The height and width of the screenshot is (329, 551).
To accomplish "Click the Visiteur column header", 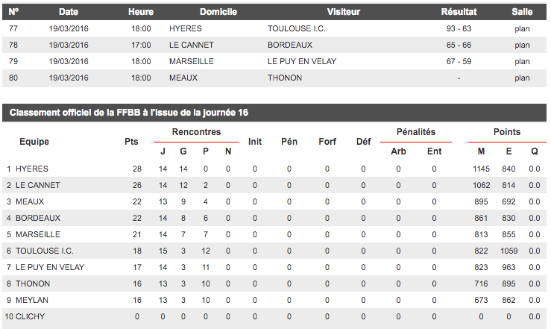I will [x=343, y=12].
